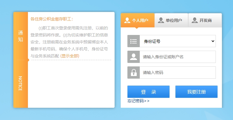Open the 开发商 tab label
Image resolution: width=233 pixels, height=120 pixels.
click(x=206, y=20)
